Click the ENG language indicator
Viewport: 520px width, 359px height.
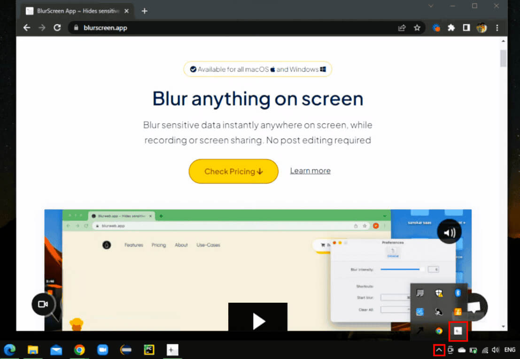point(510,350)
